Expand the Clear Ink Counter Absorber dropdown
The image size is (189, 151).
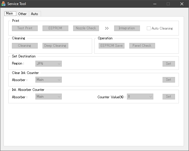click(48, 80)
